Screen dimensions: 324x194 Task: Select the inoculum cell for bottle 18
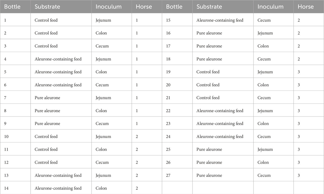[264, 59]
